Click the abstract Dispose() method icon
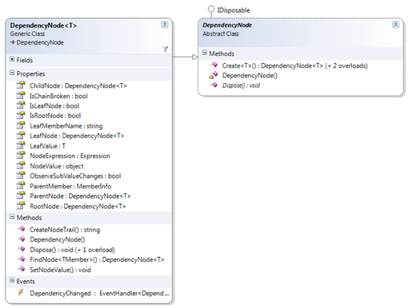The height and width of the screenshot is (308, 408). tap(214, 85)
